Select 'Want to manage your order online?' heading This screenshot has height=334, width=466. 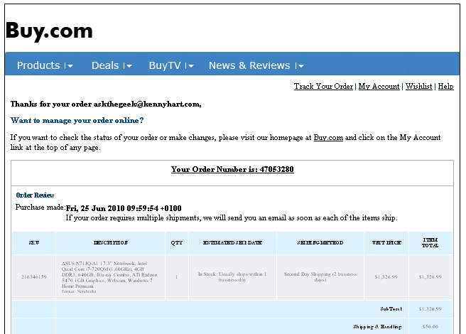(77, 121)
